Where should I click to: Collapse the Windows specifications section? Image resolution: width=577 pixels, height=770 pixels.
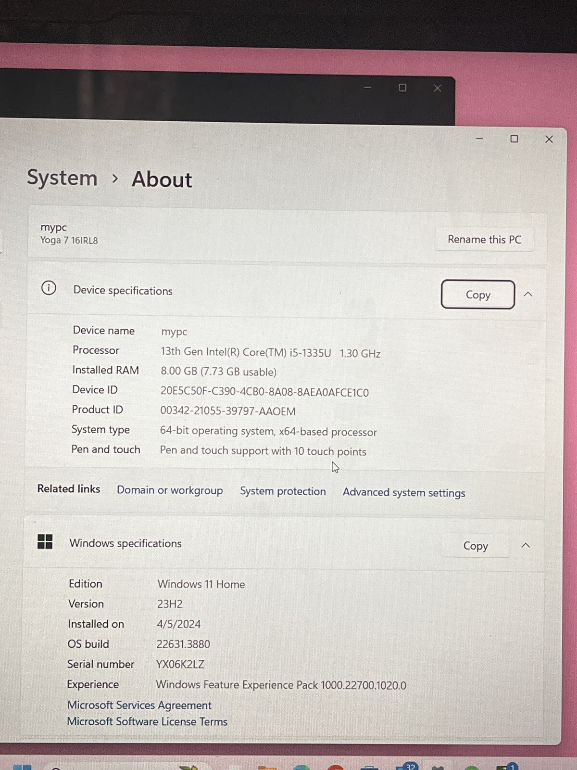(526, 545)
